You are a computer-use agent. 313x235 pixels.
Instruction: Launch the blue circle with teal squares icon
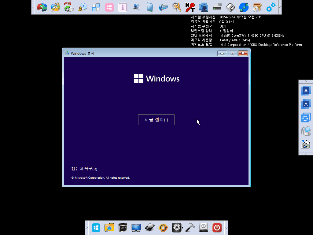click(x=244, y=7)
